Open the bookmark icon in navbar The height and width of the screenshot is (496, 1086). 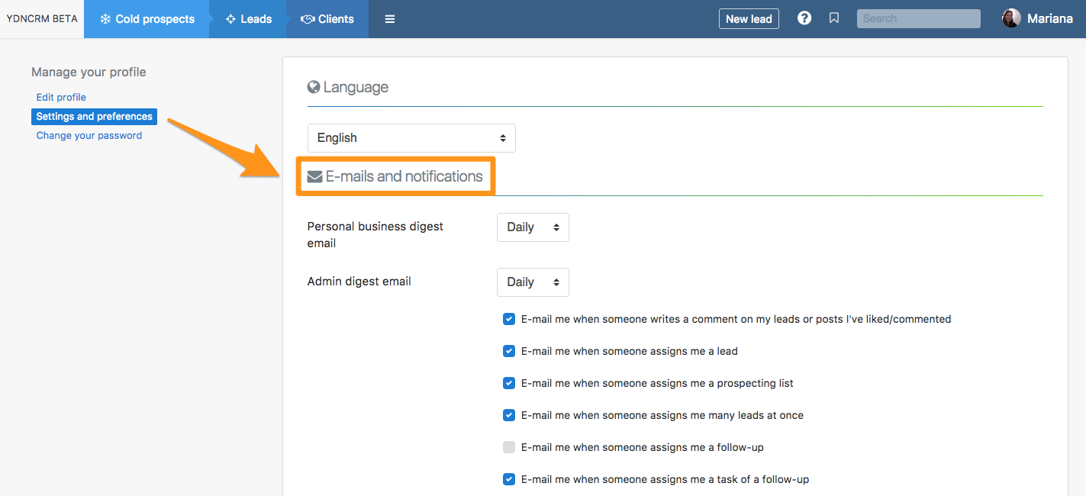click(834, 18)
